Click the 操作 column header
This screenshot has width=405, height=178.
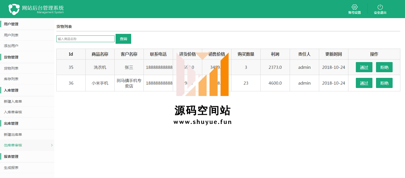[374, 54]
